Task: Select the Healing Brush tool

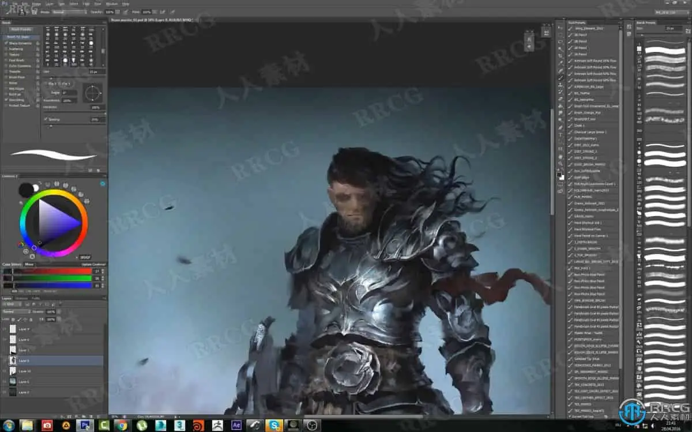Action: pyautogui.click(x=561, y=70)
